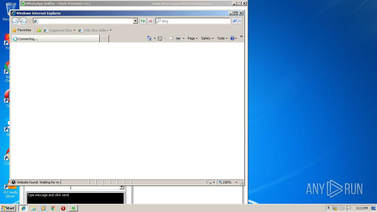377x212 pixels.
Task: Refresh the page with the green arrows
Action: [x=143, y=21]
